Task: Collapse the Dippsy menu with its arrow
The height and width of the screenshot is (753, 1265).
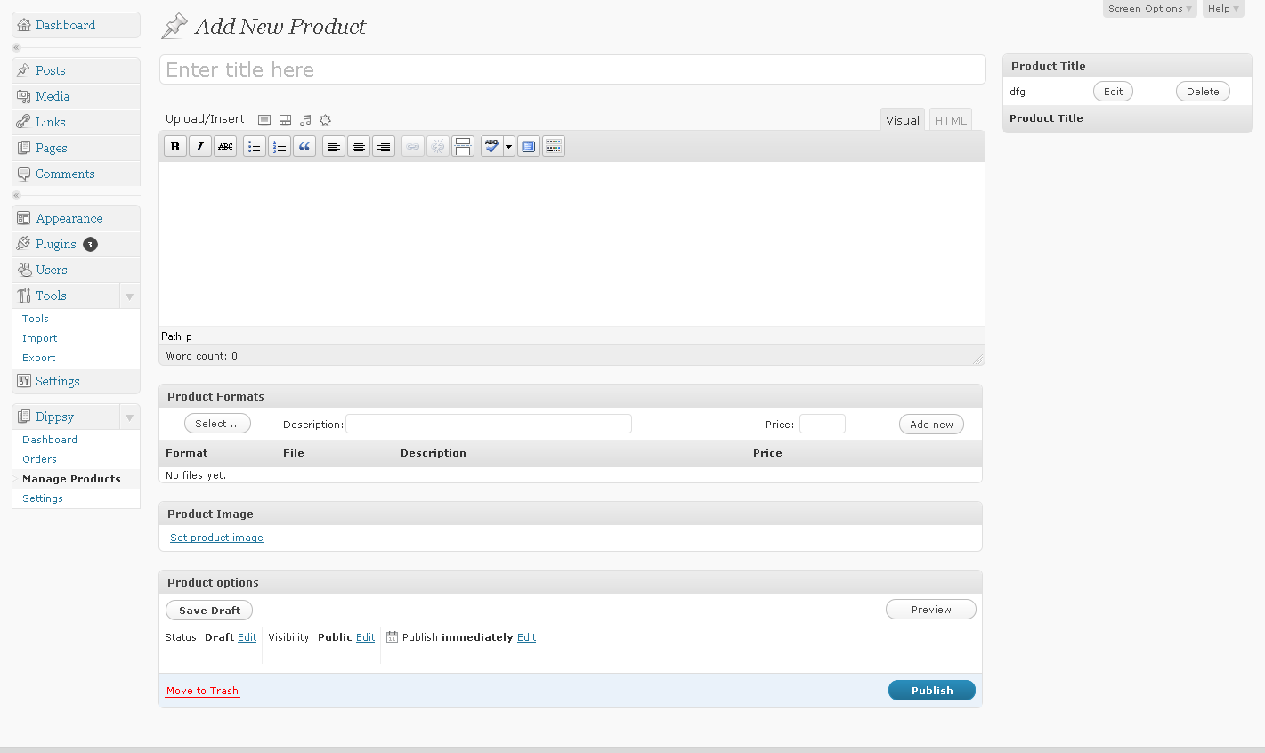Action: tap(129, 417)
